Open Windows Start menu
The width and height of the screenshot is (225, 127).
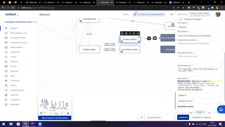(x=3, y=124)
